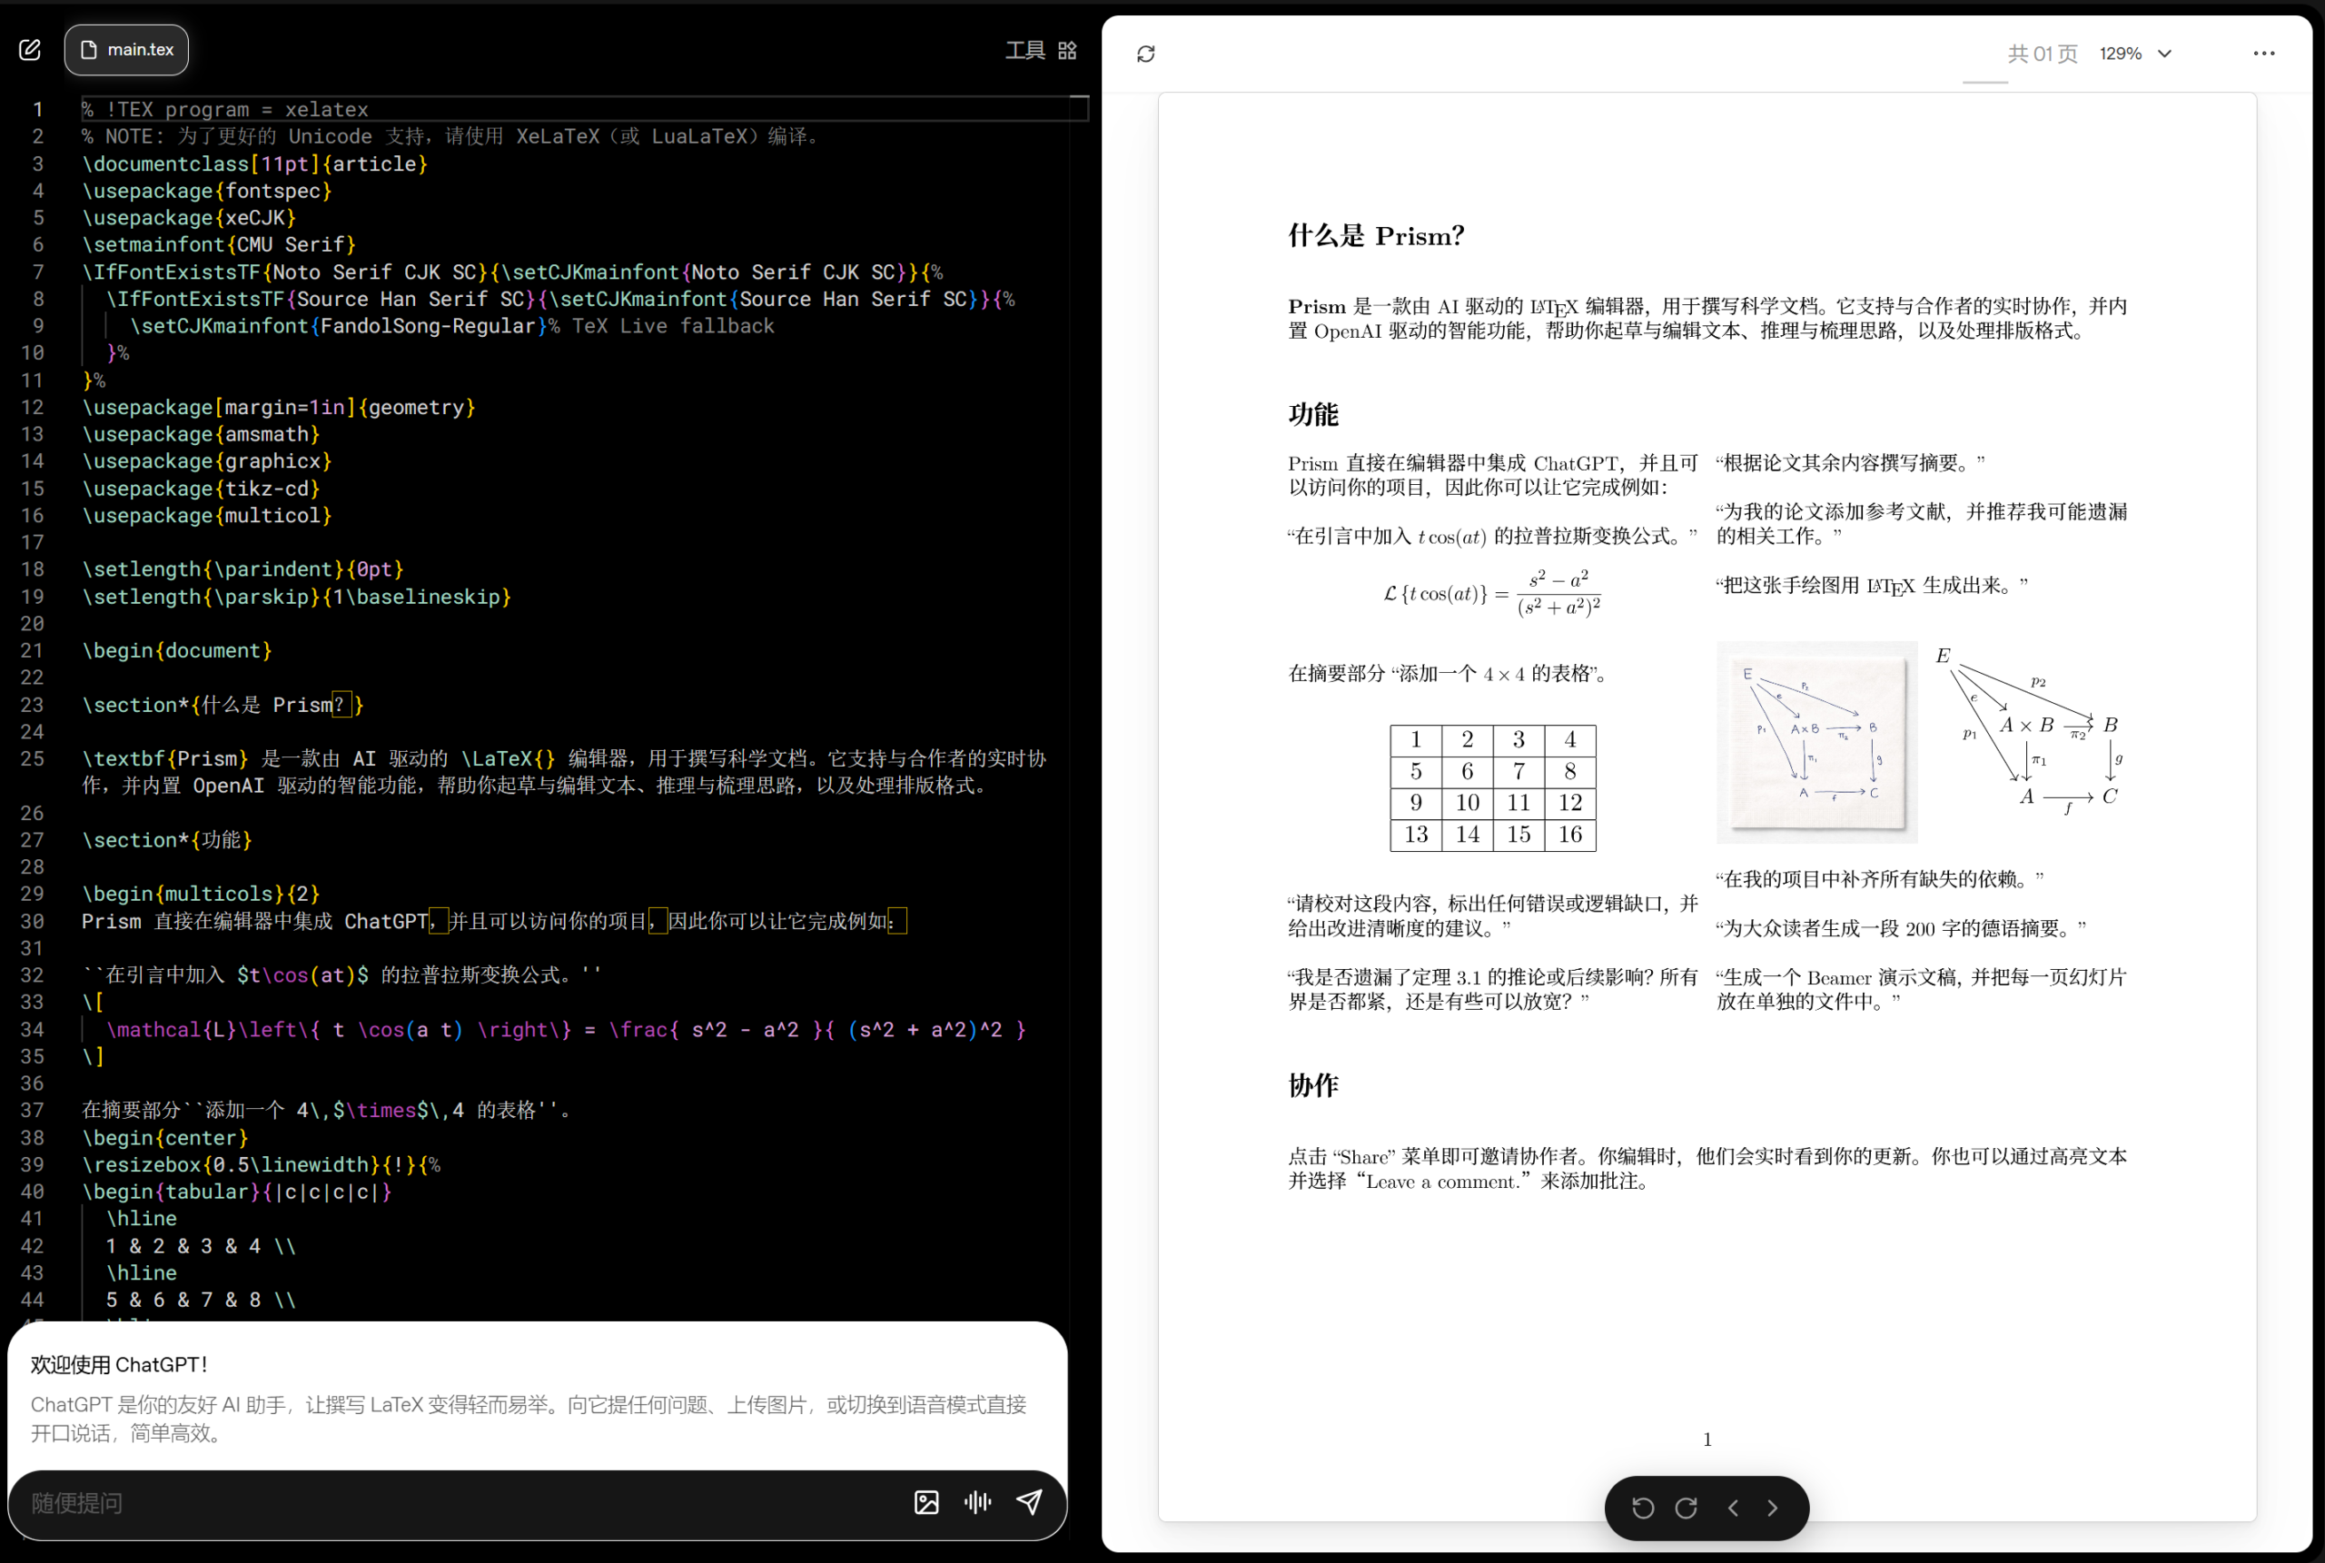Open the new file pencil icon top left
The width and height of the screenshot is (2325, 1563).
click(30, 49)
